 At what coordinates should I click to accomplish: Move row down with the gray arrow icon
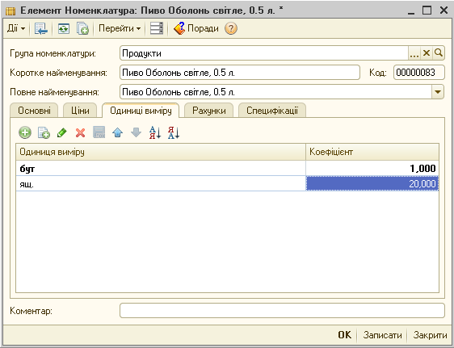[136, 132]
